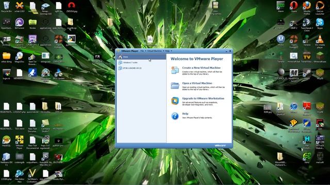Viewport: 330px width, 185px height.
Task: Select the TeamViewer TV desktop icon
Action: [307, 57]
